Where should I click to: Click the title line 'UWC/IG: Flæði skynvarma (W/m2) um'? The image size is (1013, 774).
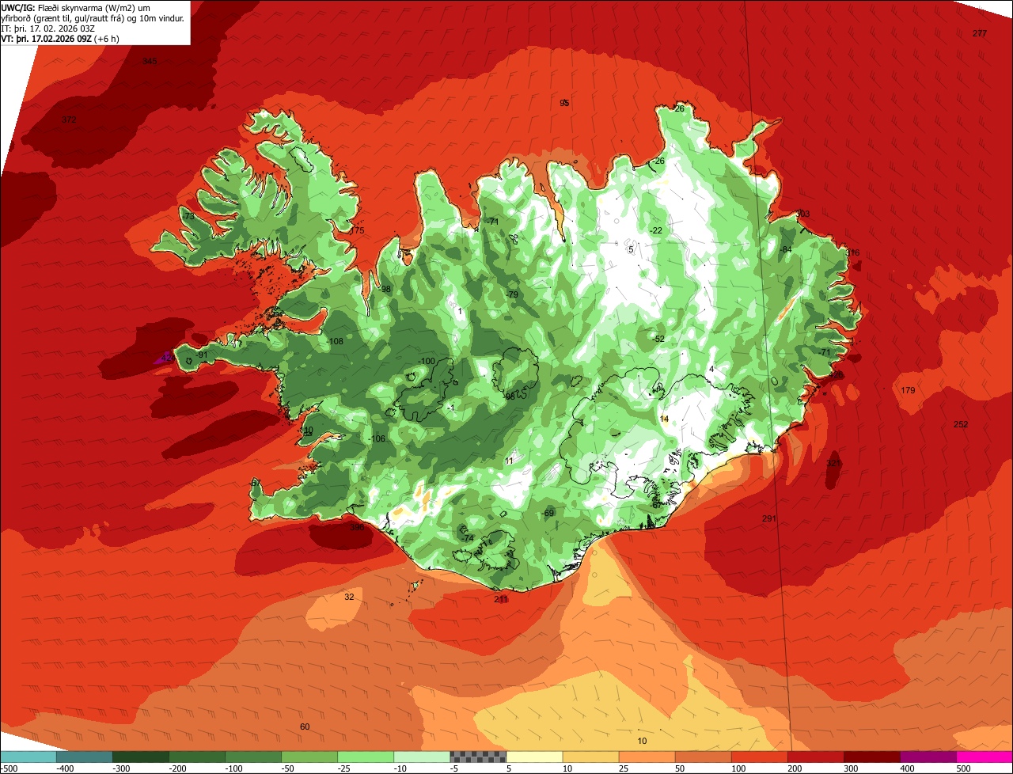click(75, 7)
